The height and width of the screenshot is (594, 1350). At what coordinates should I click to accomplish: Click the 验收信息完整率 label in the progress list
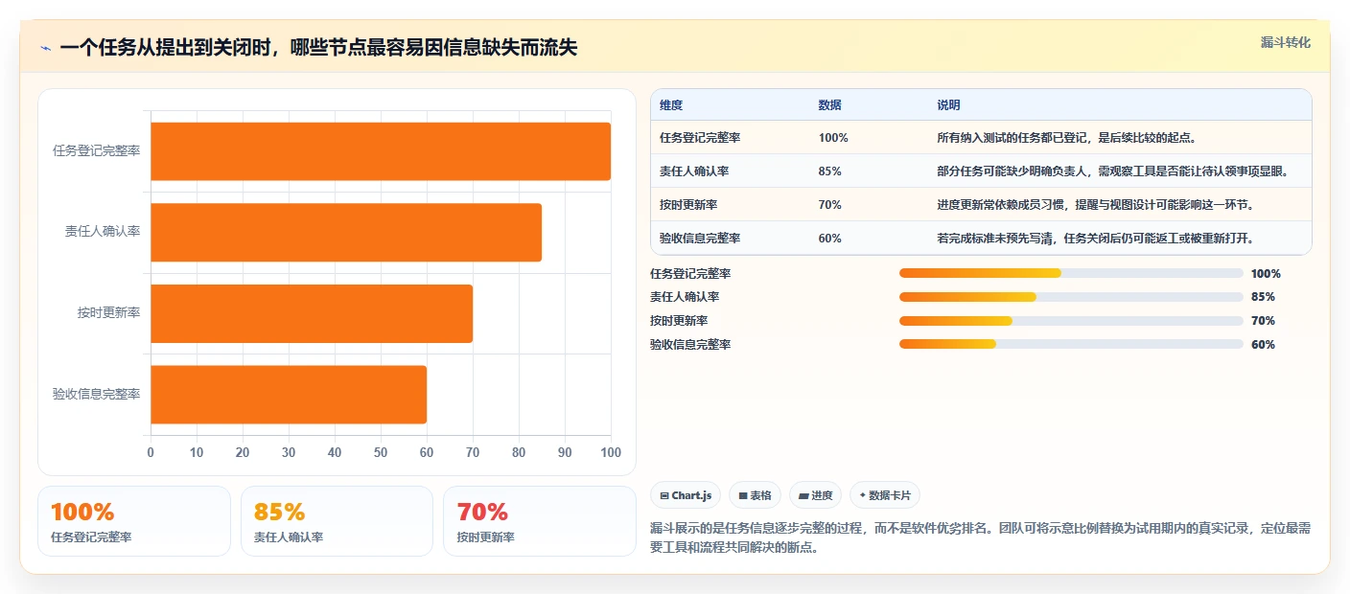[x=690, y=344]
